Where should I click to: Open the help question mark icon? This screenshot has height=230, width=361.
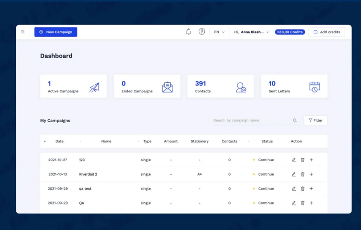tap(202, 32)
